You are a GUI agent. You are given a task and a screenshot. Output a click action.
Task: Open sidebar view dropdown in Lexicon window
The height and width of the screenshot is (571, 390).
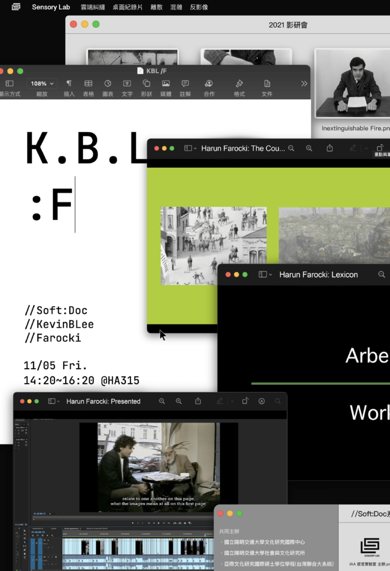tap(270, 274)
